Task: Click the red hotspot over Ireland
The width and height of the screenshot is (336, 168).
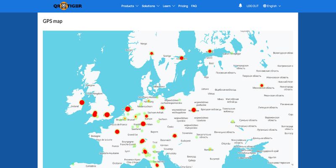Action: [81, 102]
